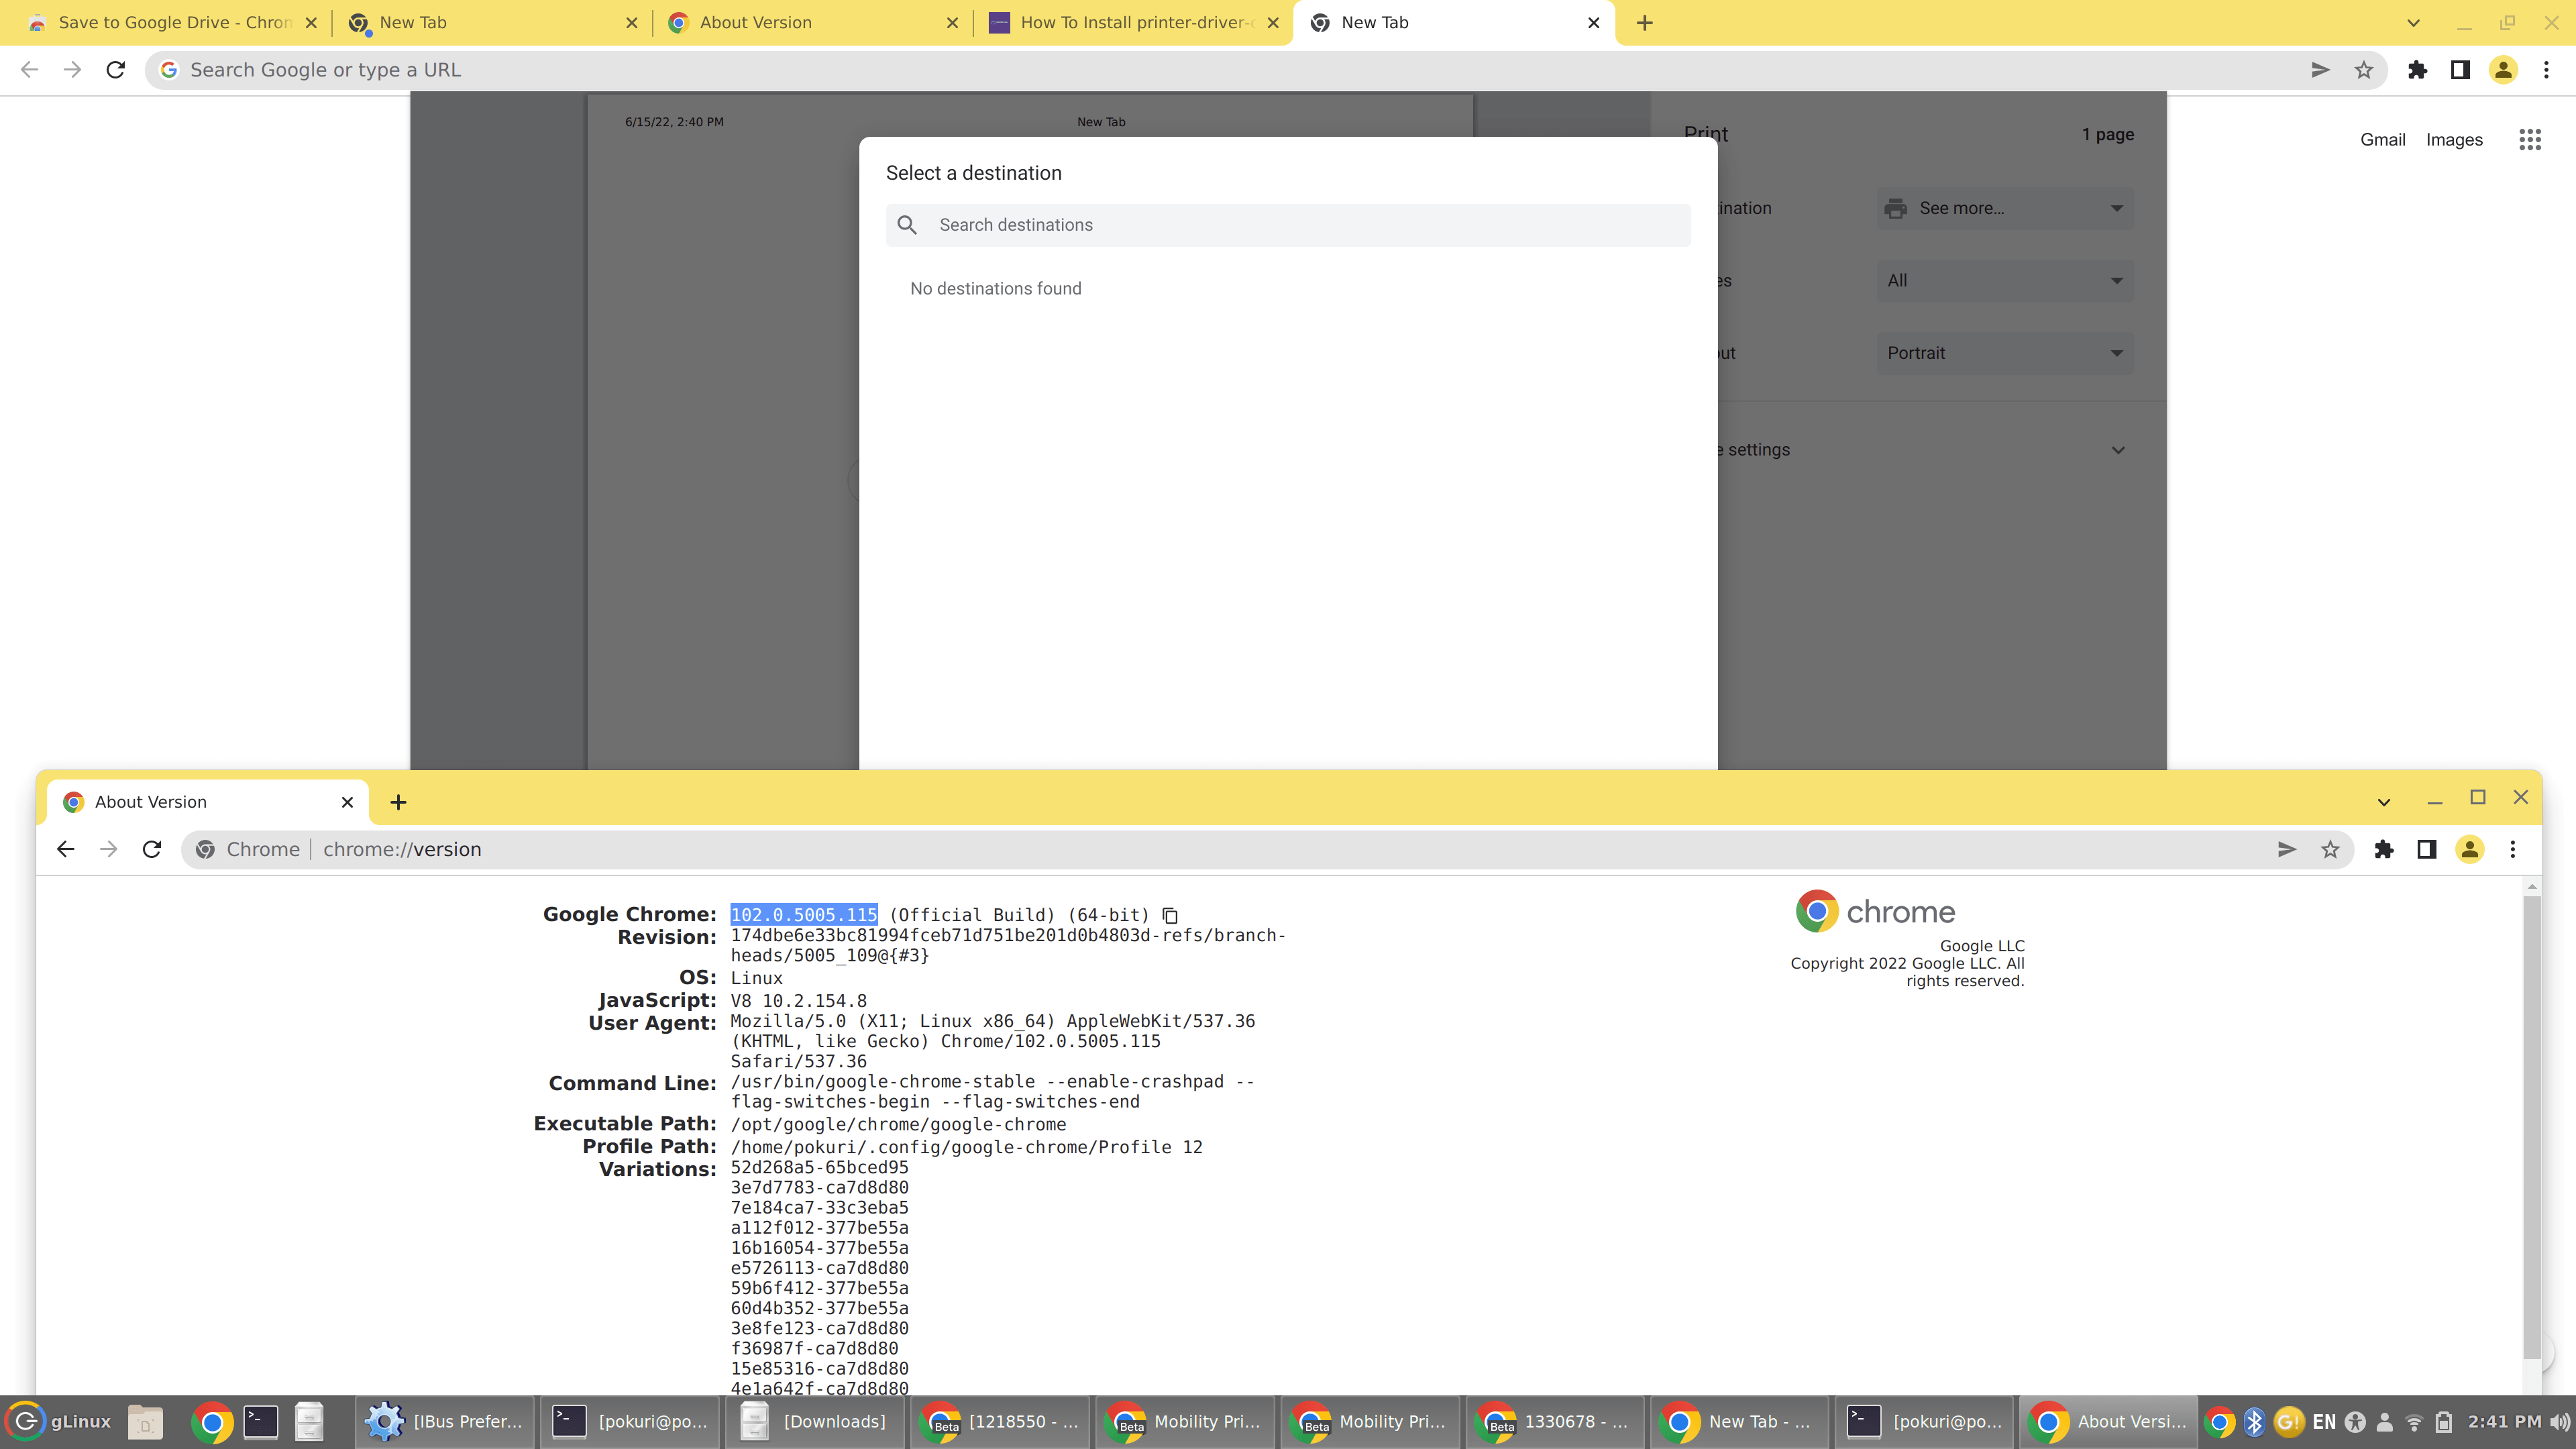
Task: Click the share/send icon in the top address bar
Action: tap(2320, 70)
